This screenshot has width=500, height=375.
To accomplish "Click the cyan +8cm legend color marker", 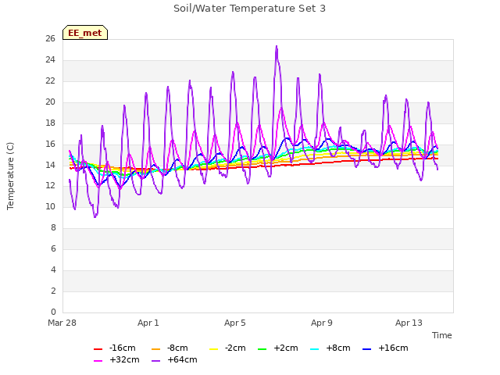I will click(x=314, y=349).
